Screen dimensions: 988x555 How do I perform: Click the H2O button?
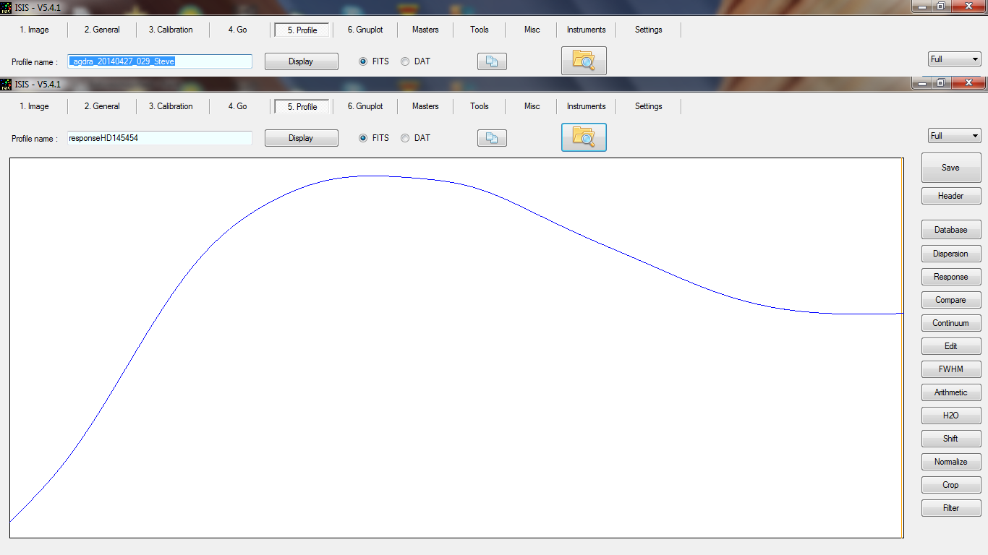pyautogui.click(x=950, y=416)
